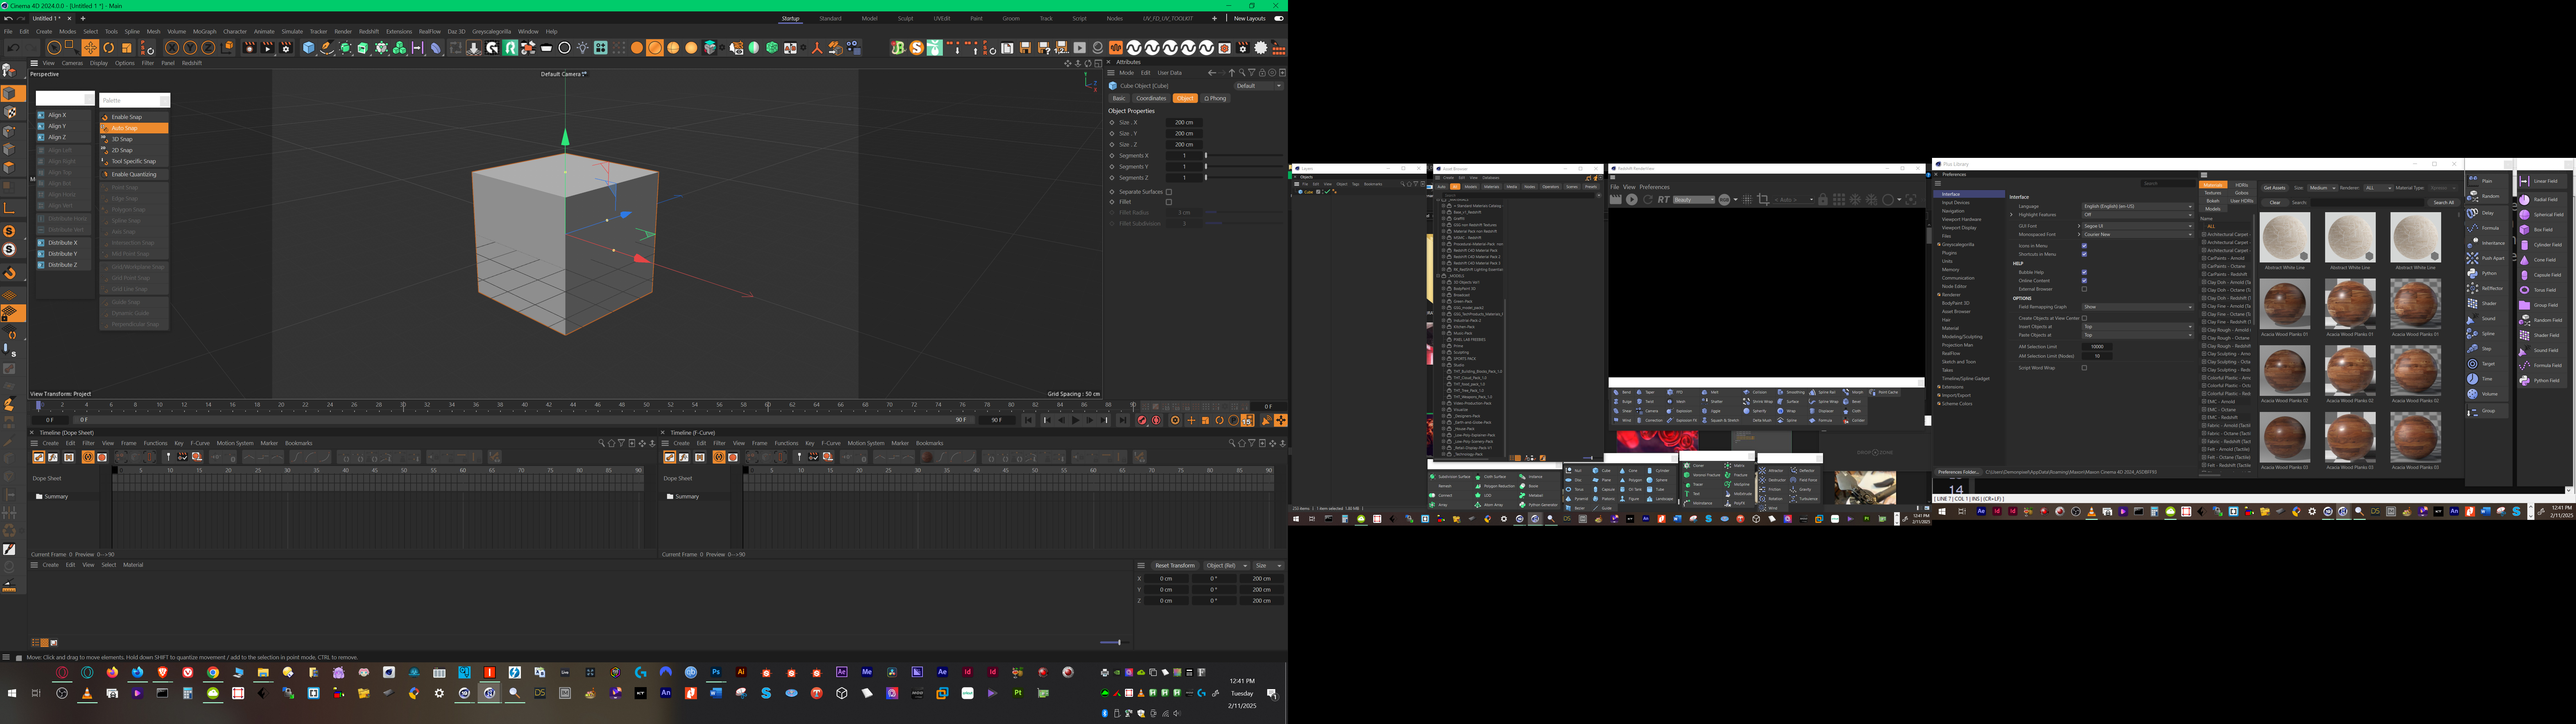Enable the Separate Surfaces checkbox

tap(1169, 192)
